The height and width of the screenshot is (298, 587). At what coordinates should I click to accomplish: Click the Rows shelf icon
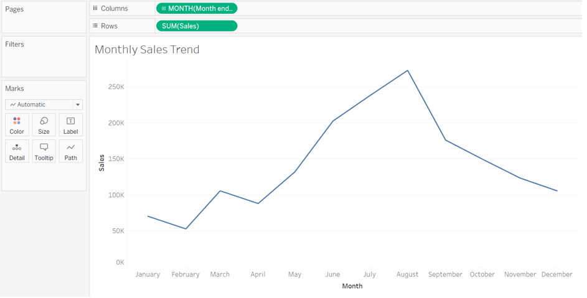(95, 26)
